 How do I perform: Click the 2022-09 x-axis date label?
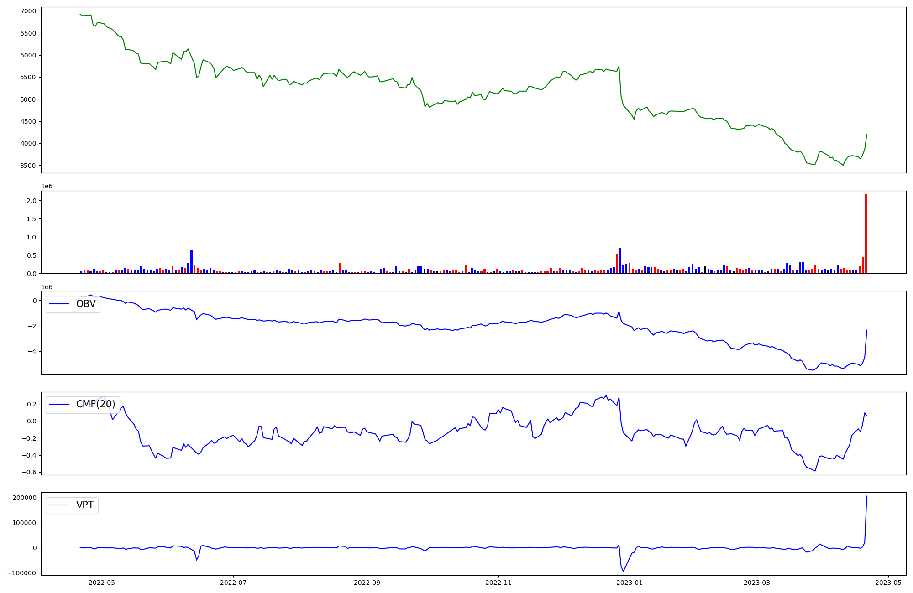tap(367, 583)
